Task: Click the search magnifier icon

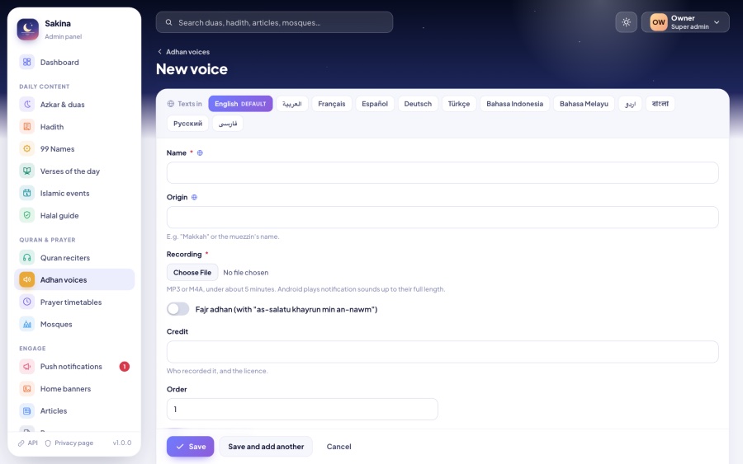Action: (x=168, y=22)
